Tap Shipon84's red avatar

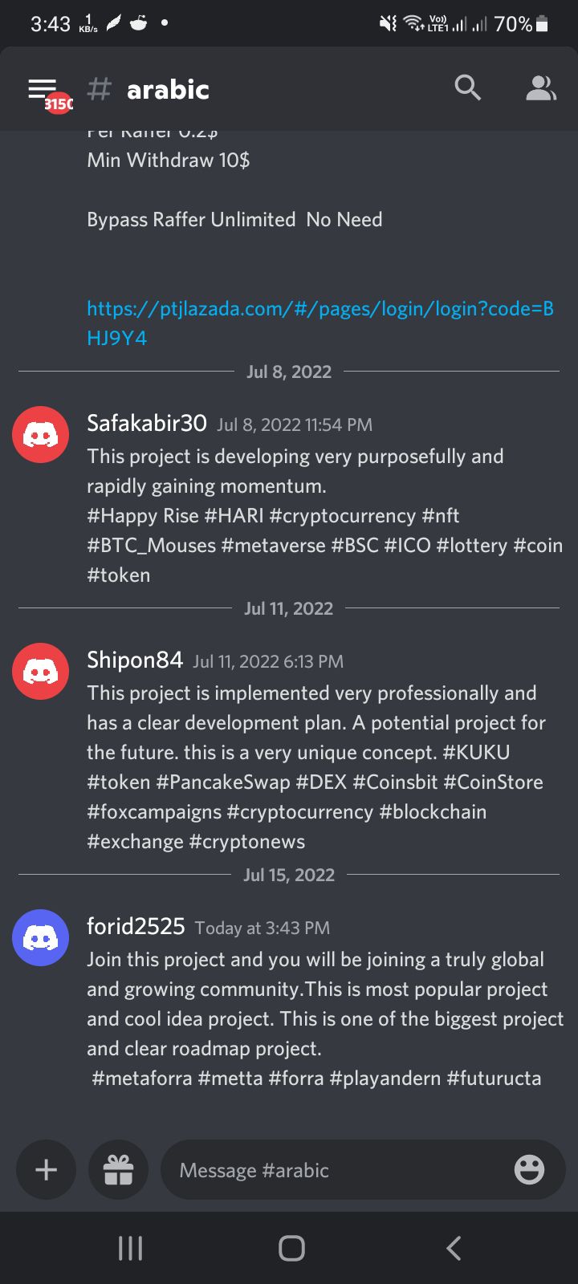pyautogui.click(x=40, y=672)
